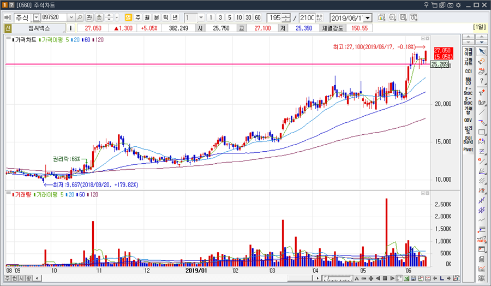Minimize the volume chart panel

[423, 193]
